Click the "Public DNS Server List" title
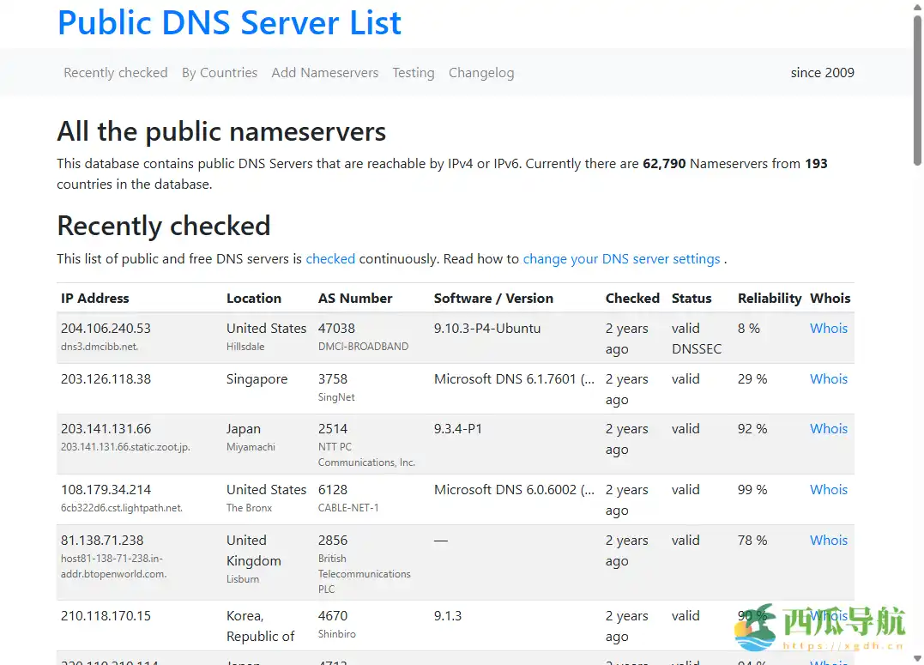The width and height of the screenshot is (924, 665). [229, 23]
